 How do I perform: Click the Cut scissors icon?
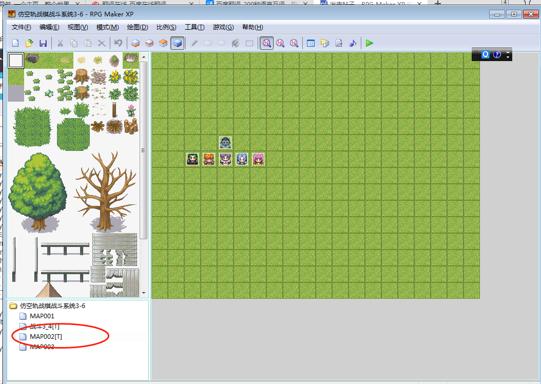(60, 43)
